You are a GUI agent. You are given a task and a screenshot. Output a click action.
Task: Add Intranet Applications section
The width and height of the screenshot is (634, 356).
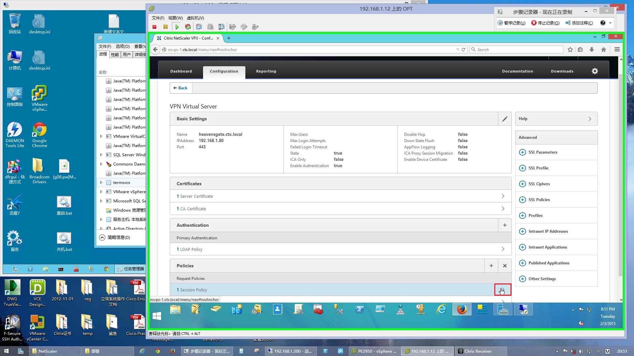522,247
